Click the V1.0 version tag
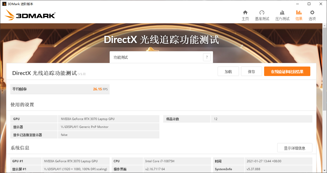This screenshot has height=173, width=327. (x=82, y=74)
